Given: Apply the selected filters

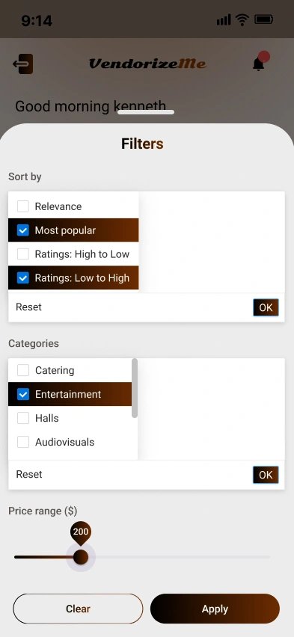Looking at the screenshot, I should pos(215,609).
